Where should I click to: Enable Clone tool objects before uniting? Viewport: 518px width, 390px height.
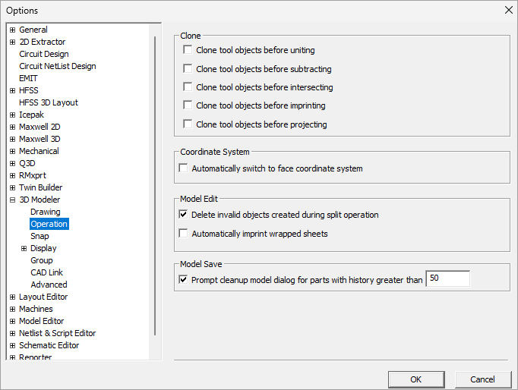(x=188, y=50)
